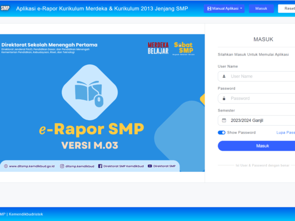
Task: Click the Merdeka Belajar logo
Action: point(157,48)
